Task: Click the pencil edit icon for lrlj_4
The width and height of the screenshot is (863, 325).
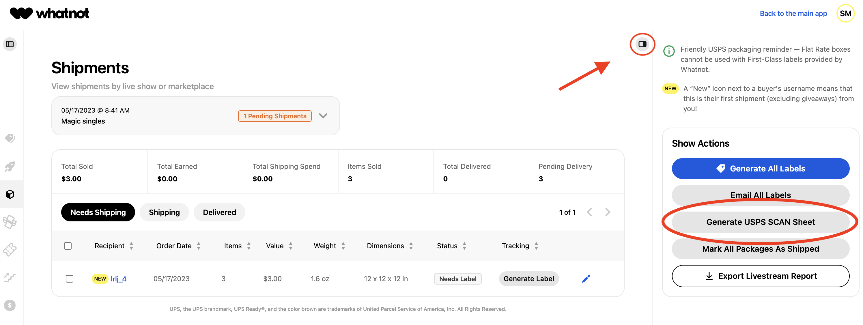Action: [x=586, y=279]
